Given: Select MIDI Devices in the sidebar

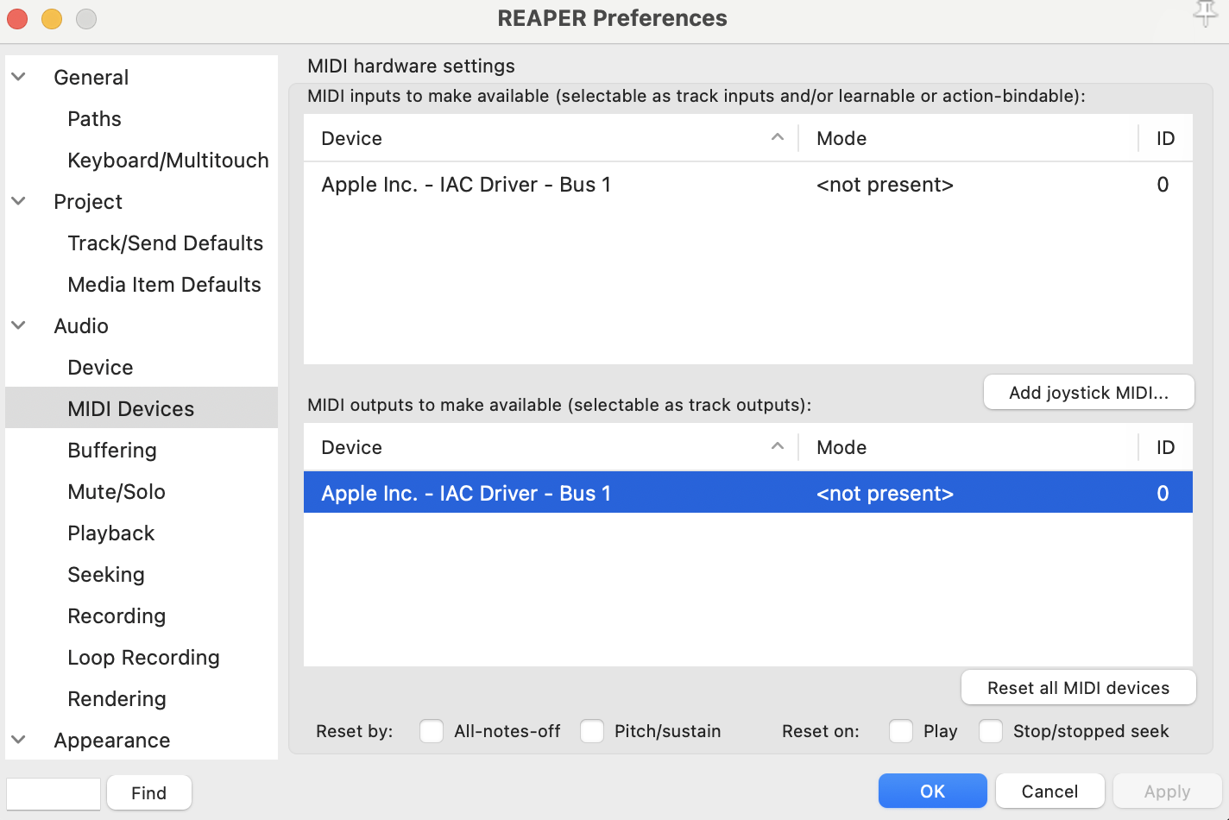Looking at the screenshot, I should coord(142,407).
